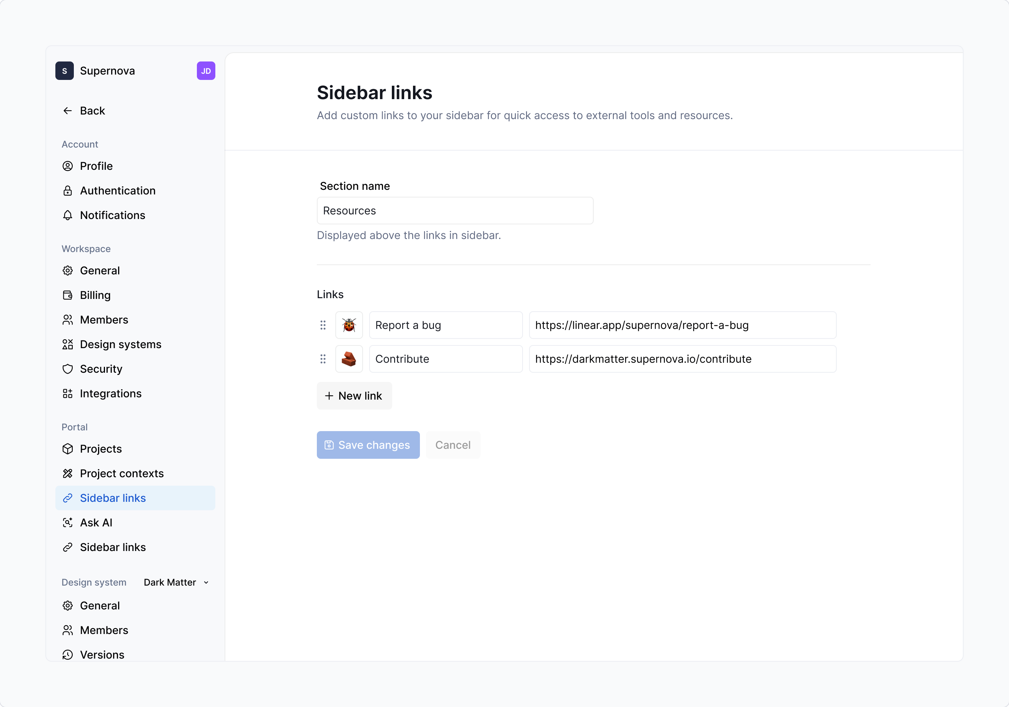Click the Save changes button

click(x=368, y=445)
